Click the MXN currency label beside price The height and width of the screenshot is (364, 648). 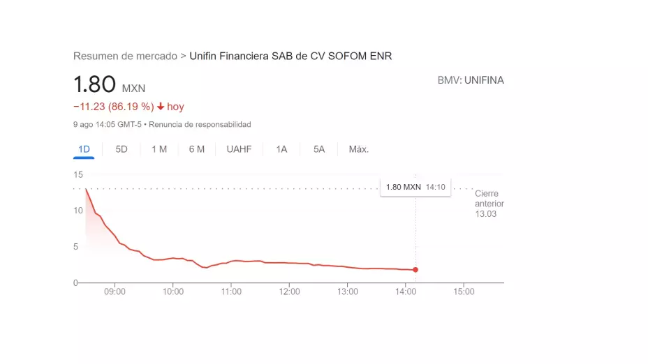133,89
